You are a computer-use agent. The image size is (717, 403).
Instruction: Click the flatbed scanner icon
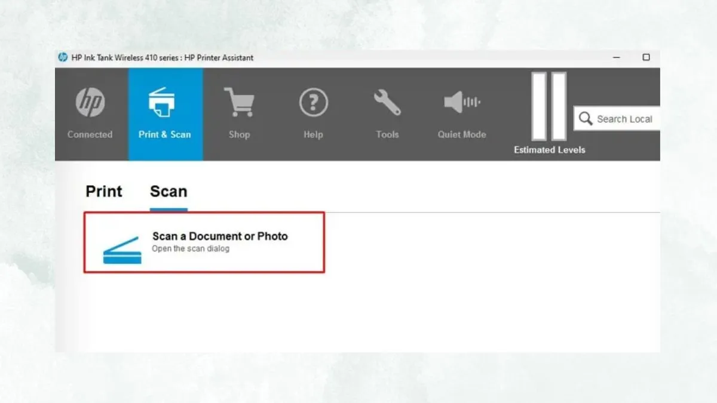tap(122, 250)
